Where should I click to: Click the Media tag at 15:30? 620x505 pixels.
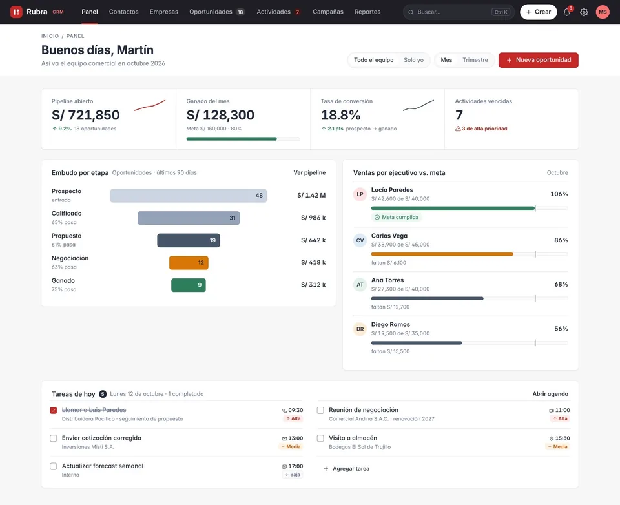click(557, 446)
